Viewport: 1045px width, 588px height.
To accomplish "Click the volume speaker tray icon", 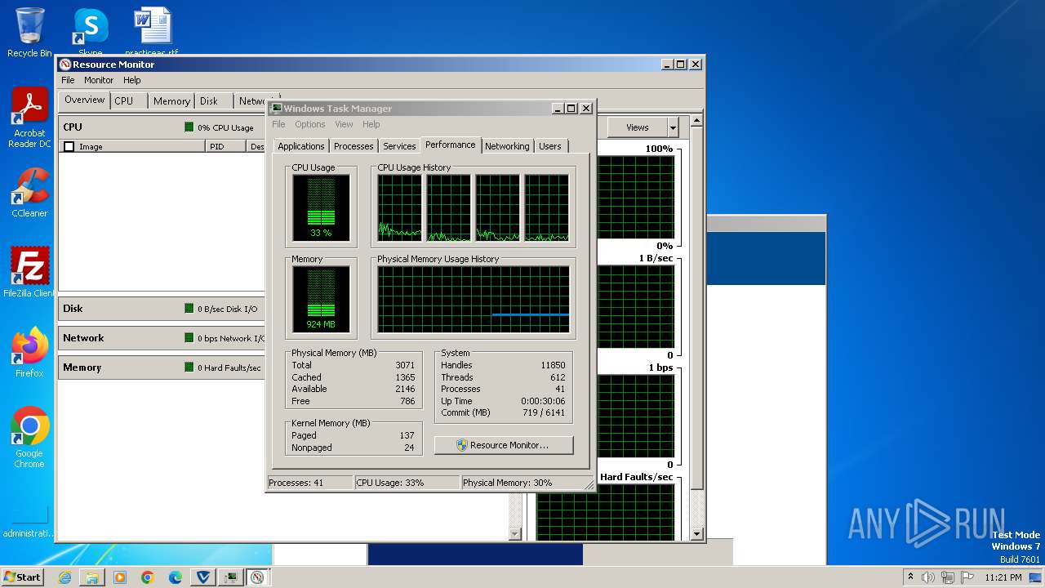I will point(928,577).
